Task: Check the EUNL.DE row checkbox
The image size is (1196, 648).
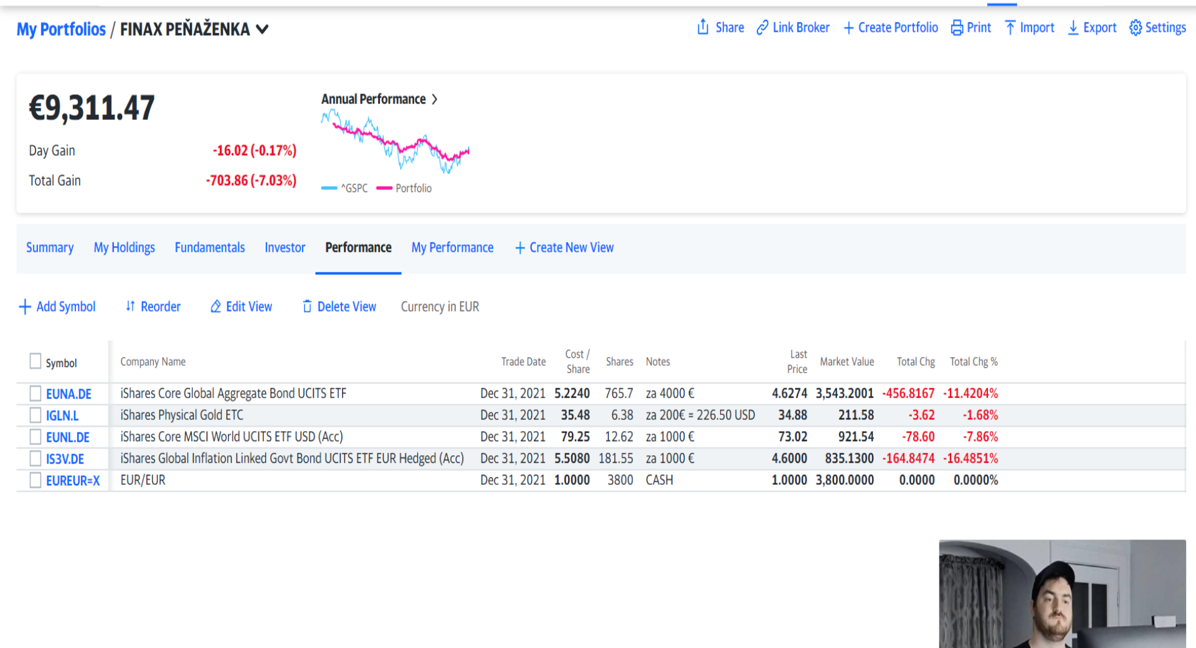Action: pos(36,437)
